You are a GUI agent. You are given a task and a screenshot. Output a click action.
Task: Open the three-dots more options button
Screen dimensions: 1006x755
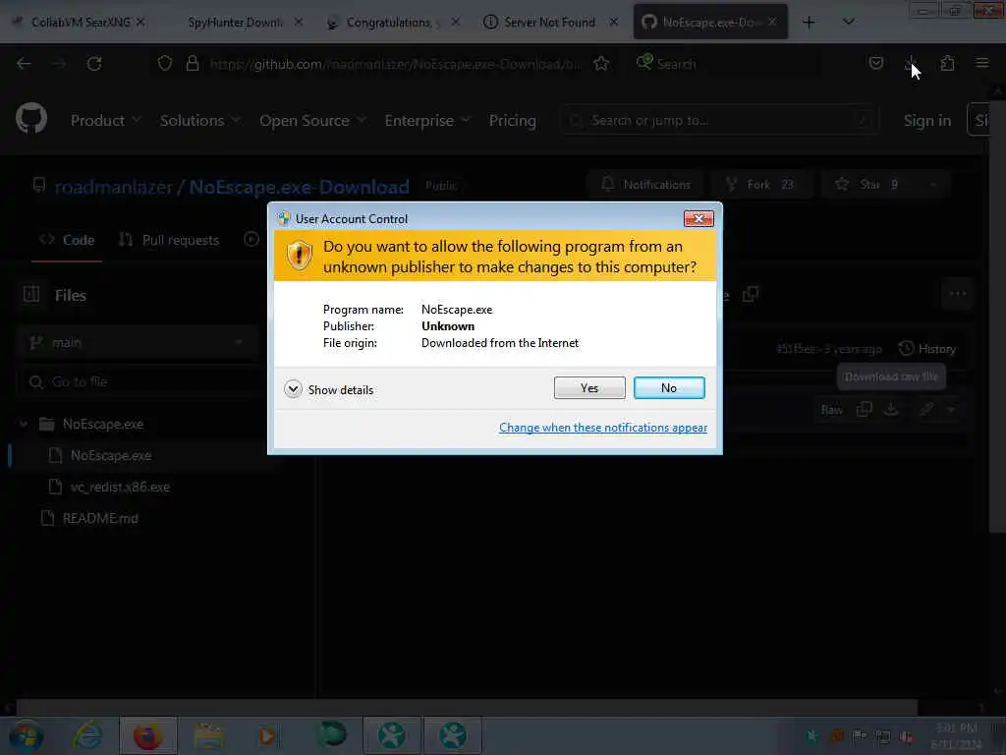click(957, 294)
